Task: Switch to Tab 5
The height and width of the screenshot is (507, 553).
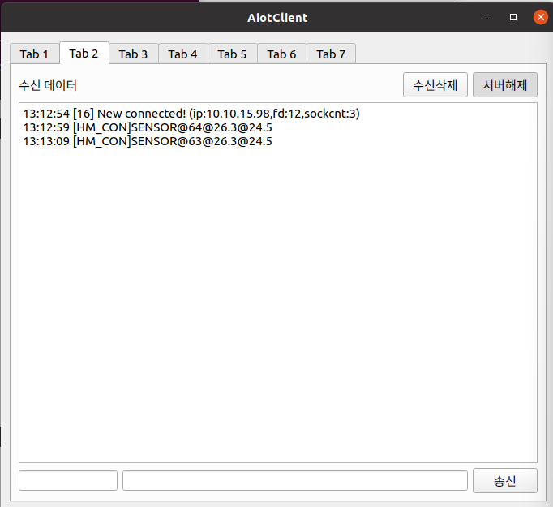Action: (232, 54)
